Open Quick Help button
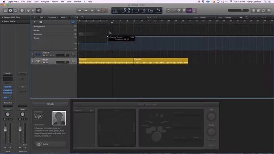The image size is (274, 154). 22,10
